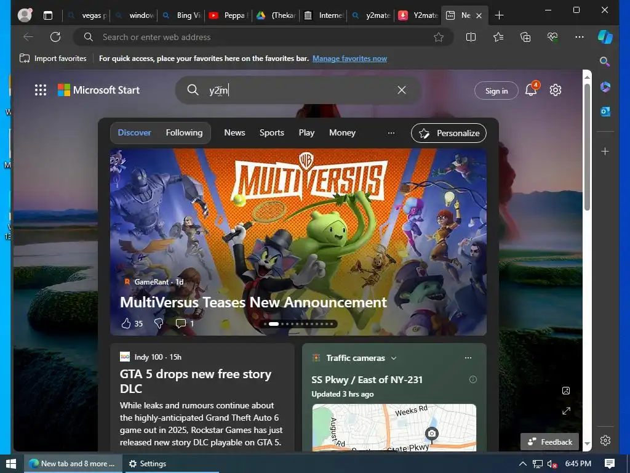Show hidden system tray icons

[523, 464]
